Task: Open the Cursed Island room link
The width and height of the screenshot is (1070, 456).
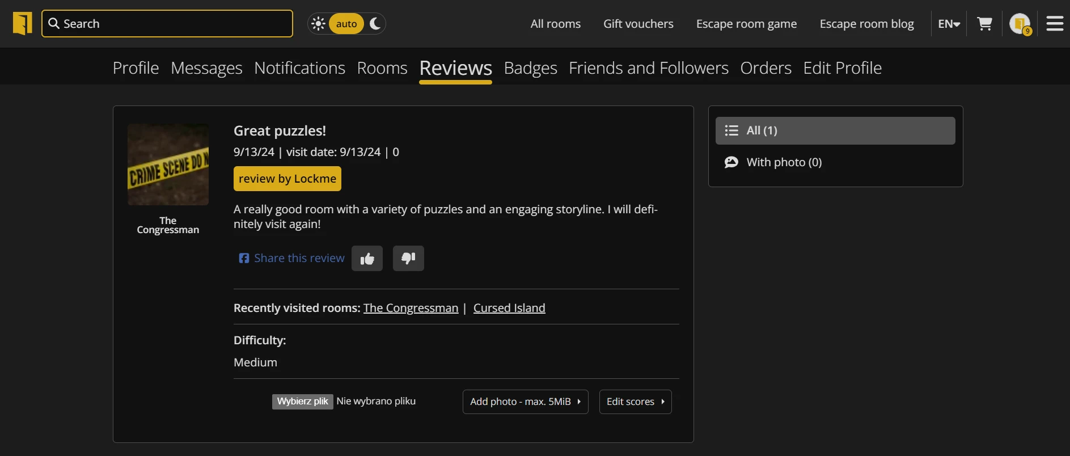Action: click(509, 308)
